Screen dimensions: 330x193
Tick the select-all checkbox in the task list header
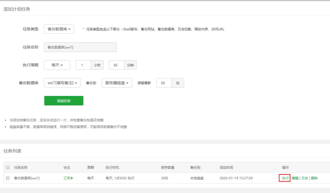pyautogui.click(x=8, y=167)
